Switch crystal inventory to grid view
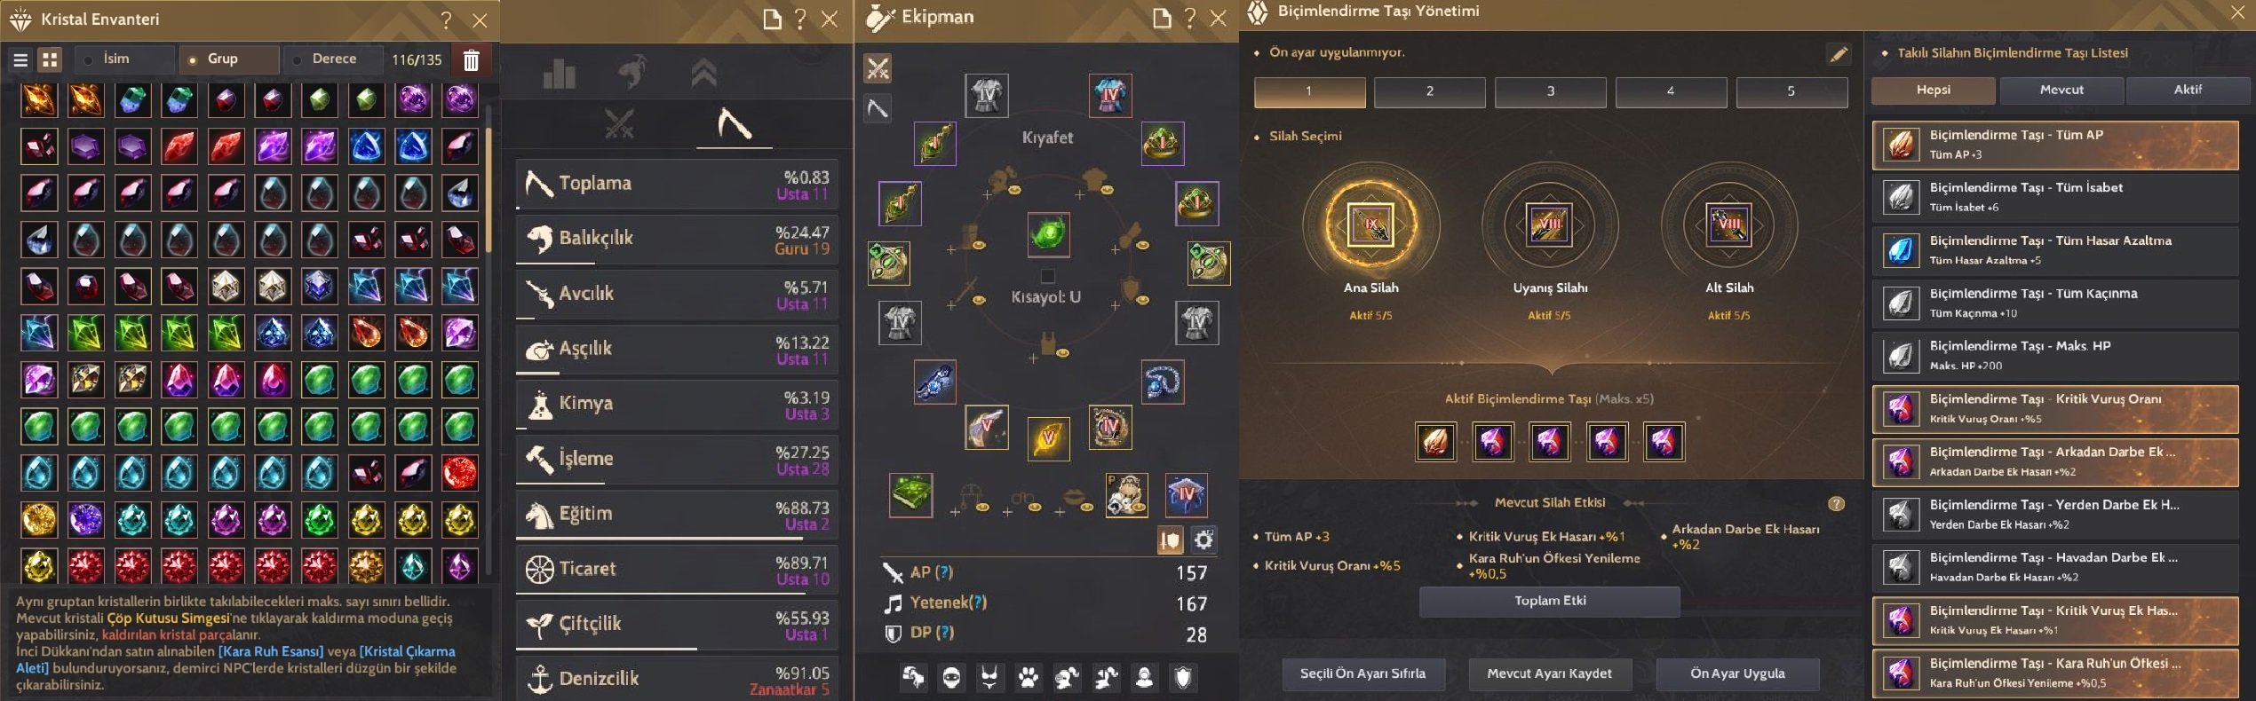Screen dimensions: 2256x701 coord(50,59)
